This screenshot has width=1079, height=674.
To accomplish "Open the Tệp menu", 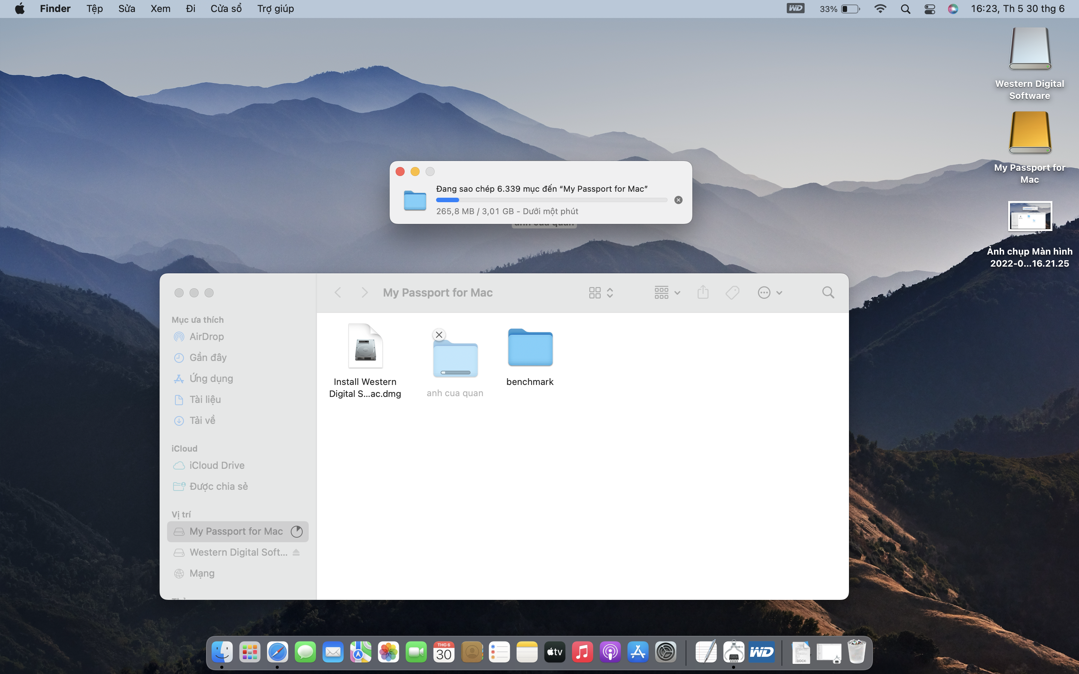I will click(x=94, y=9).
